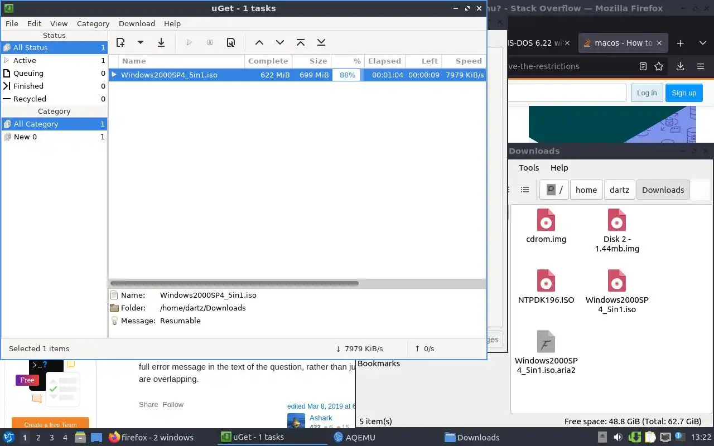Sort downloads by the Left column header
This screenshot has width=714, height=446.
point(423,61)
